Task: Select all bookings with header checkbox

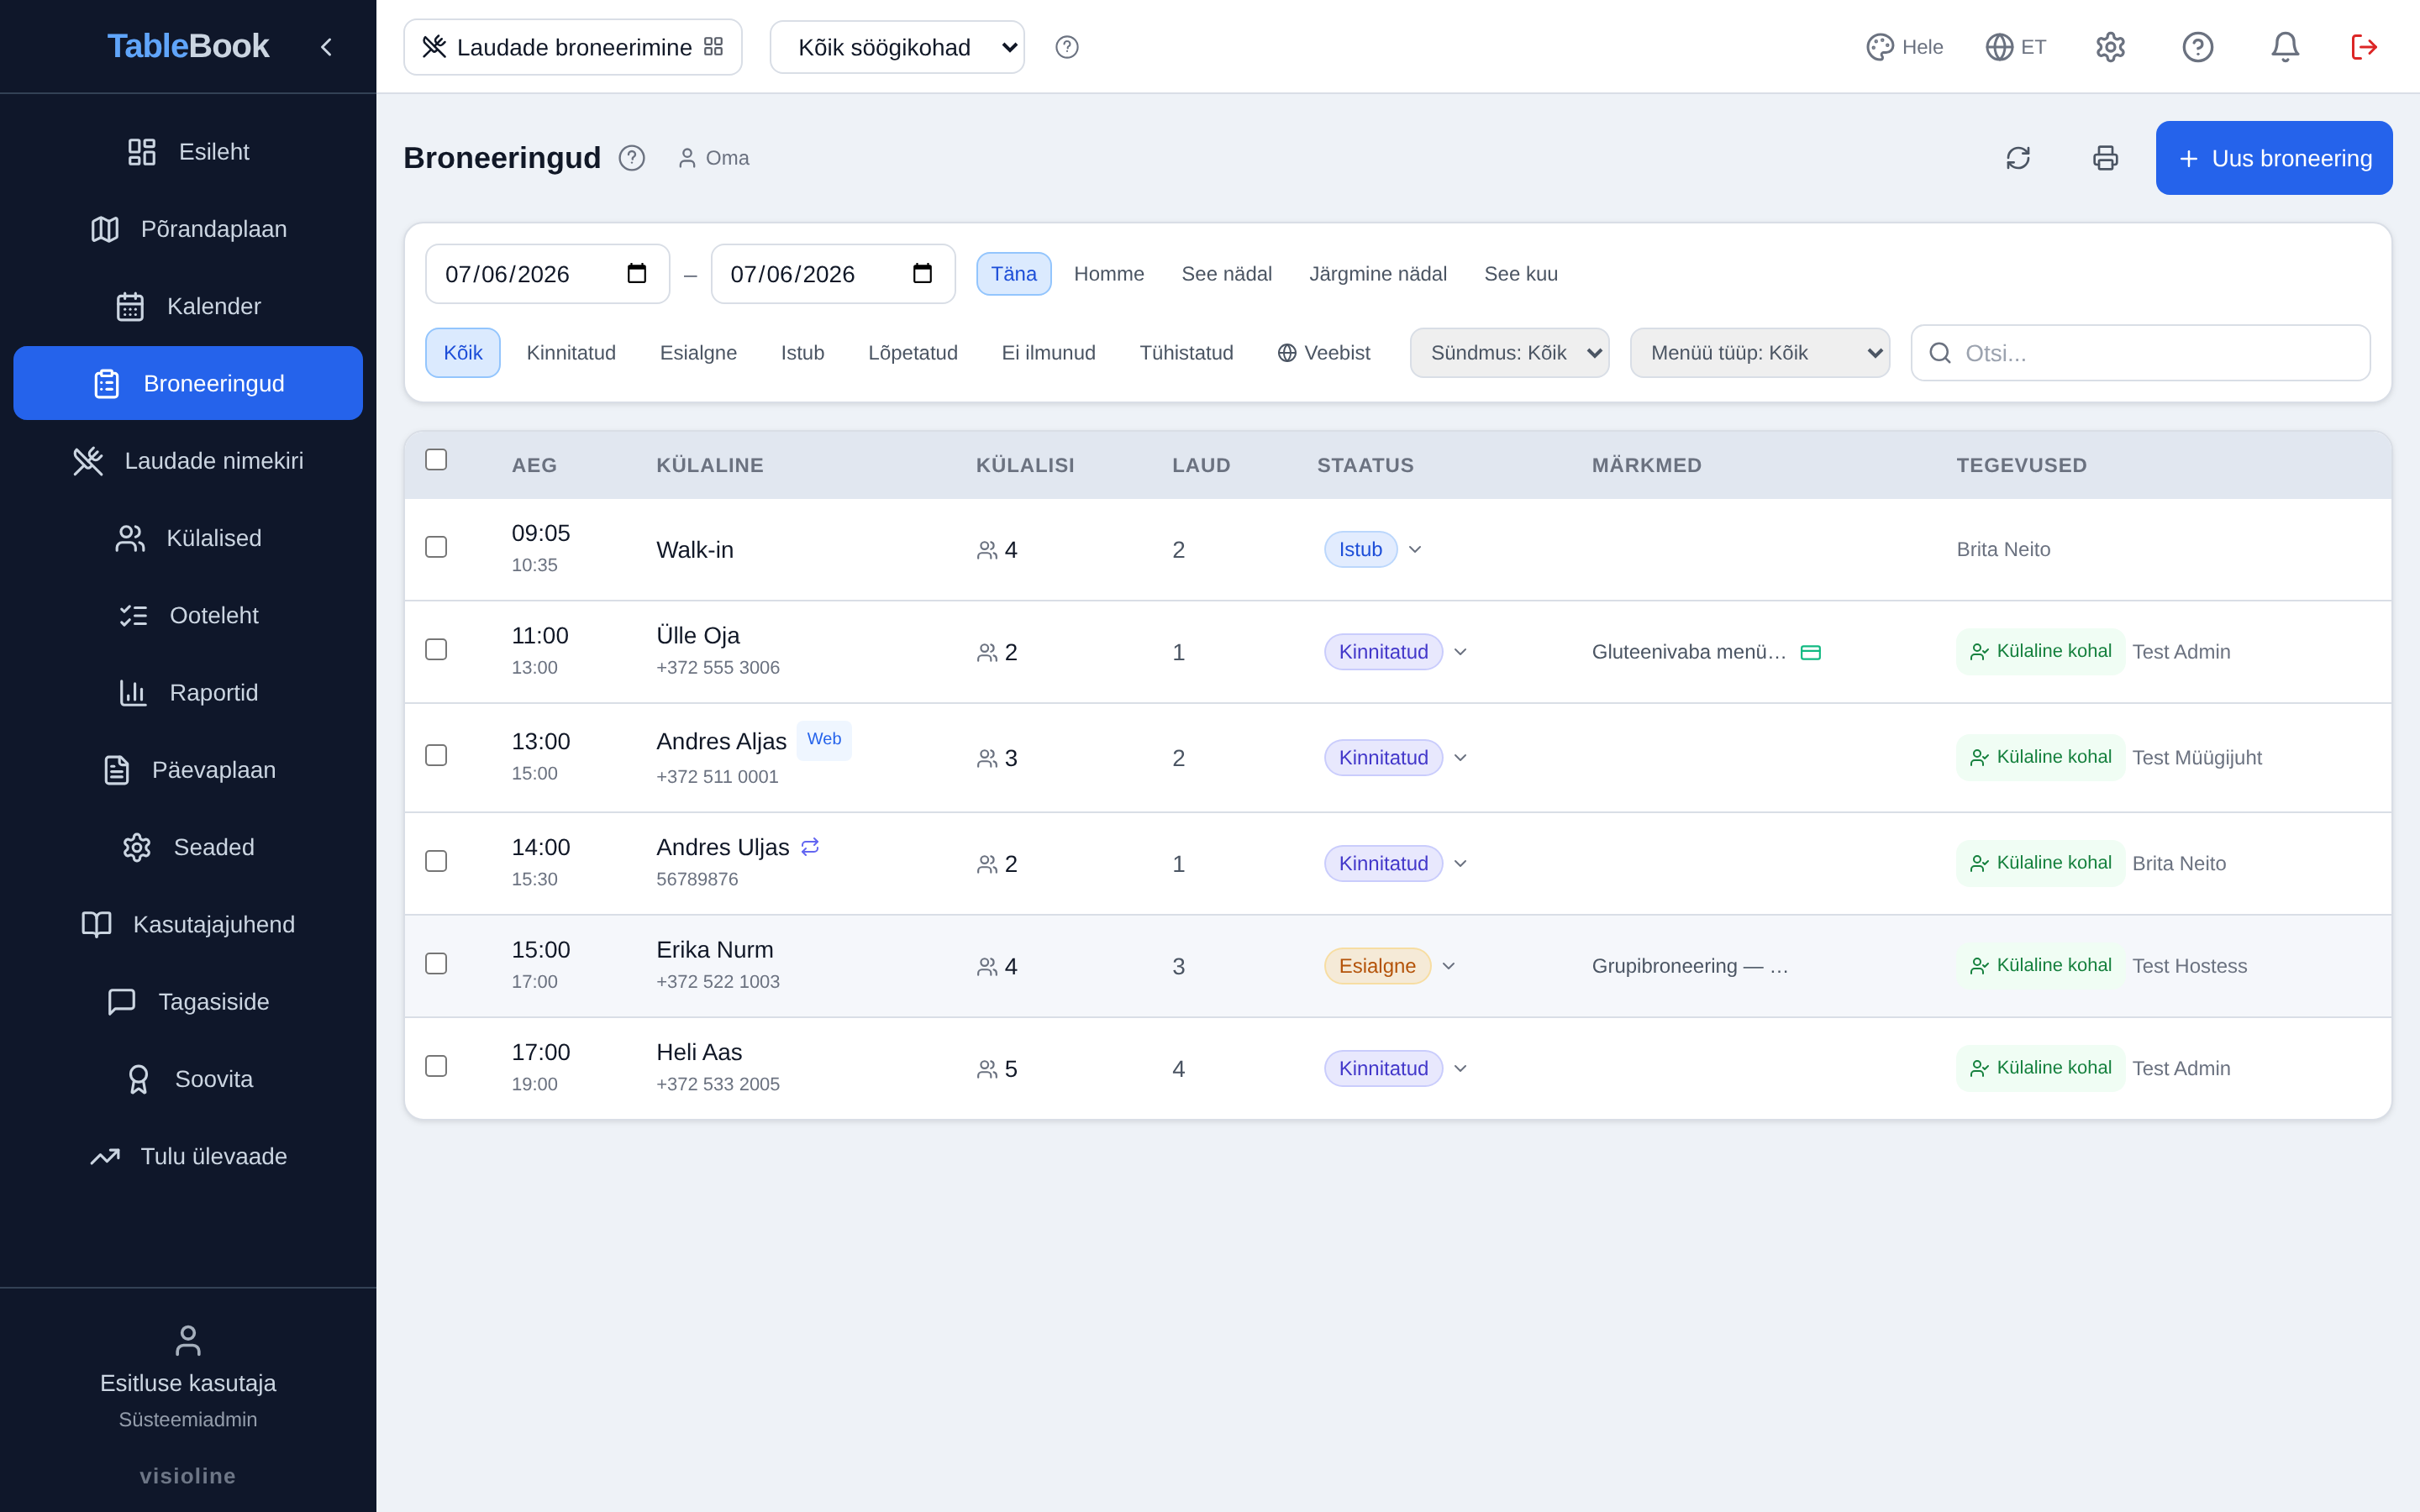Action: [436, 459]
